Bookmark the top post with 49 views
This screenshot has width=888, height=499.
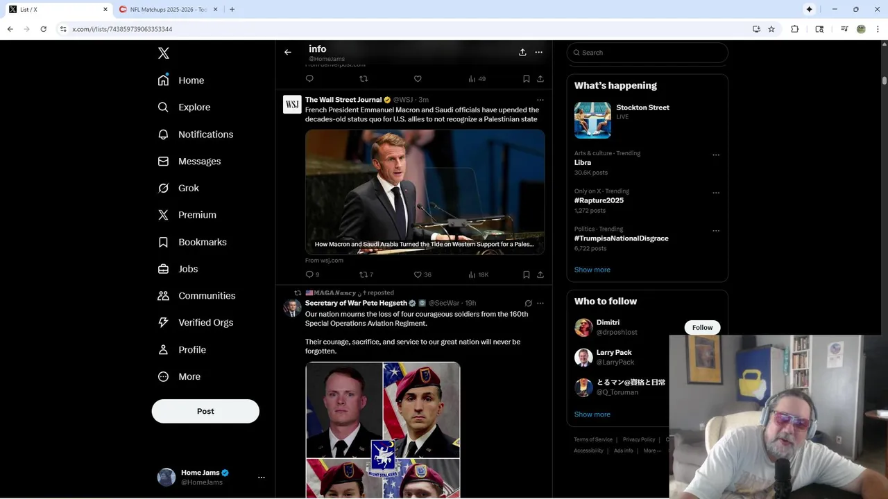click(526, 79)
